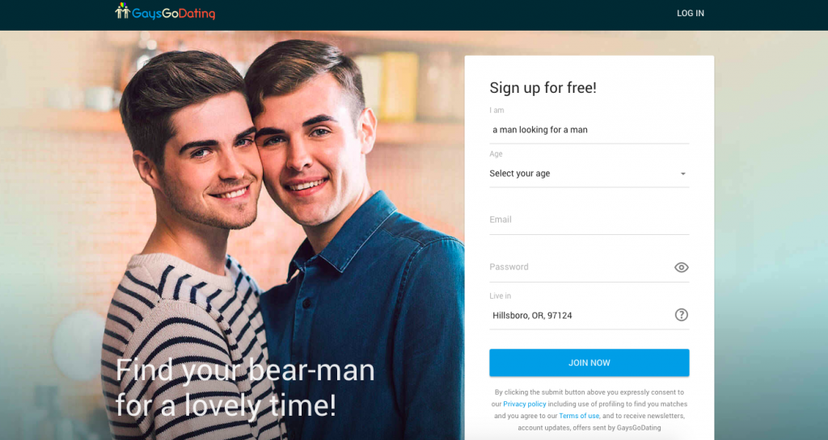Open the 'a man looking for a man' selector
828x440 pixels.
tap(589, 130)
